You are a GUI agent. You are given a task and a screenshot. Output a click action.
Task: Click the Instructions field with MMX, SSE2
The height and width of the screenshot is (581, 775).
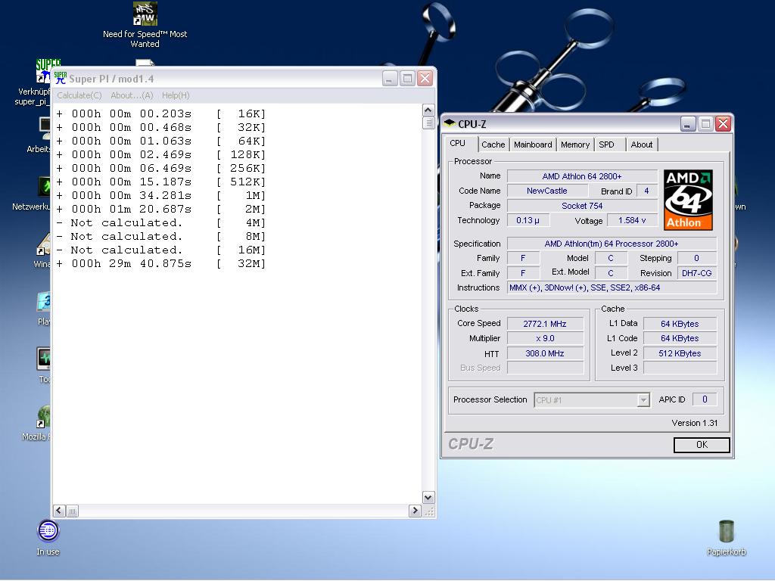tap(612, 287)
